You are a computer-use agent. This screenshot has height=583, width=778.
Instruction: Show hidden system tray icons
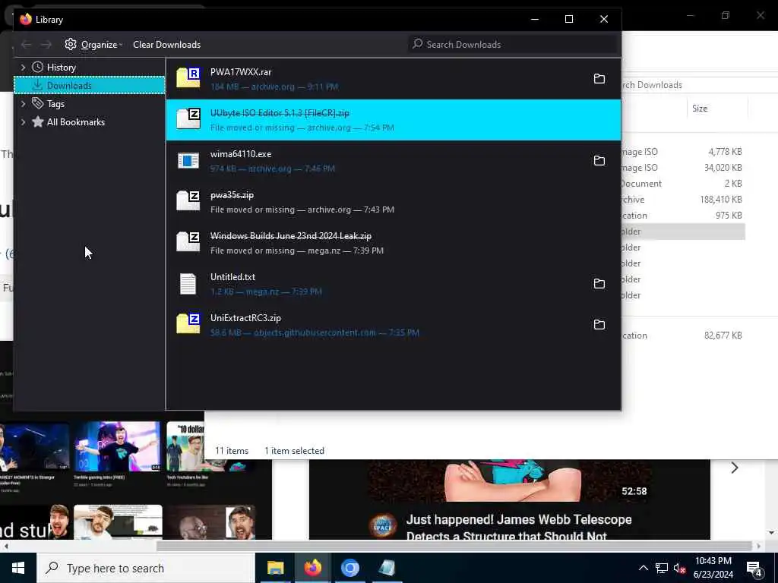pos(643,568)
